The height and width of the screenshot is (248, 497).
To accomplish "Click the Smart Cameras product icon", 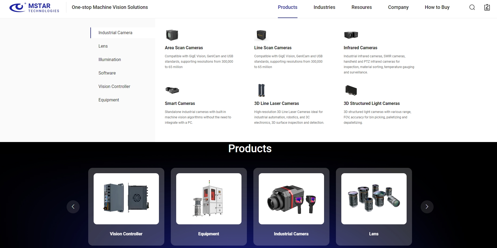I will (172, 90).
